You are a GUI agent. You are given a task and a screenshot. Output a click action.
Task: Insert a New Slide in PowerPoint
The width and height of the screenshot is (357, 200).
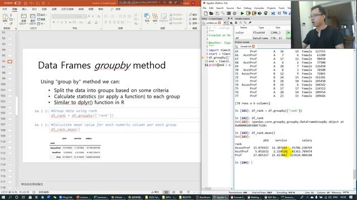click(x=23, y=16)
